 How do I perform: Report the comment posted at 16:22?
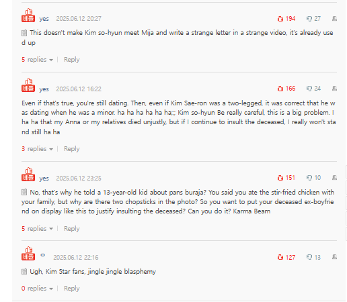pyautogui.click(x=334, y=89)
